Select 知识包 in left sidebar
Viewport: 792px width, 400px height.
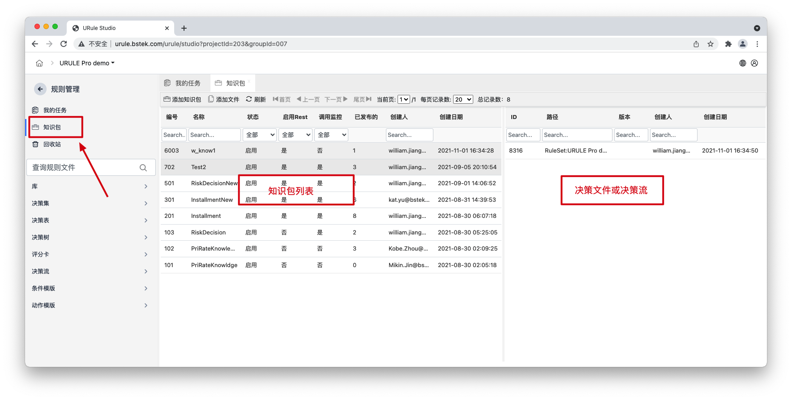[52, 127]
